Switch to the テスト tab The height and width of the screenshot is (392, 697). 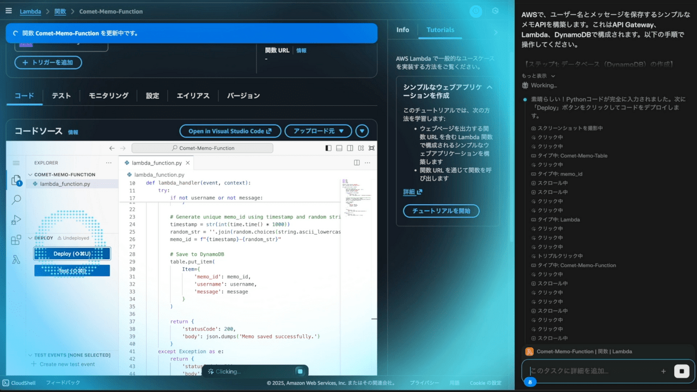tap(61, 96)
